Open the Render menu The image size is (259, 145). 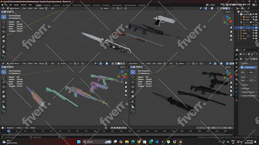[16, 5]
